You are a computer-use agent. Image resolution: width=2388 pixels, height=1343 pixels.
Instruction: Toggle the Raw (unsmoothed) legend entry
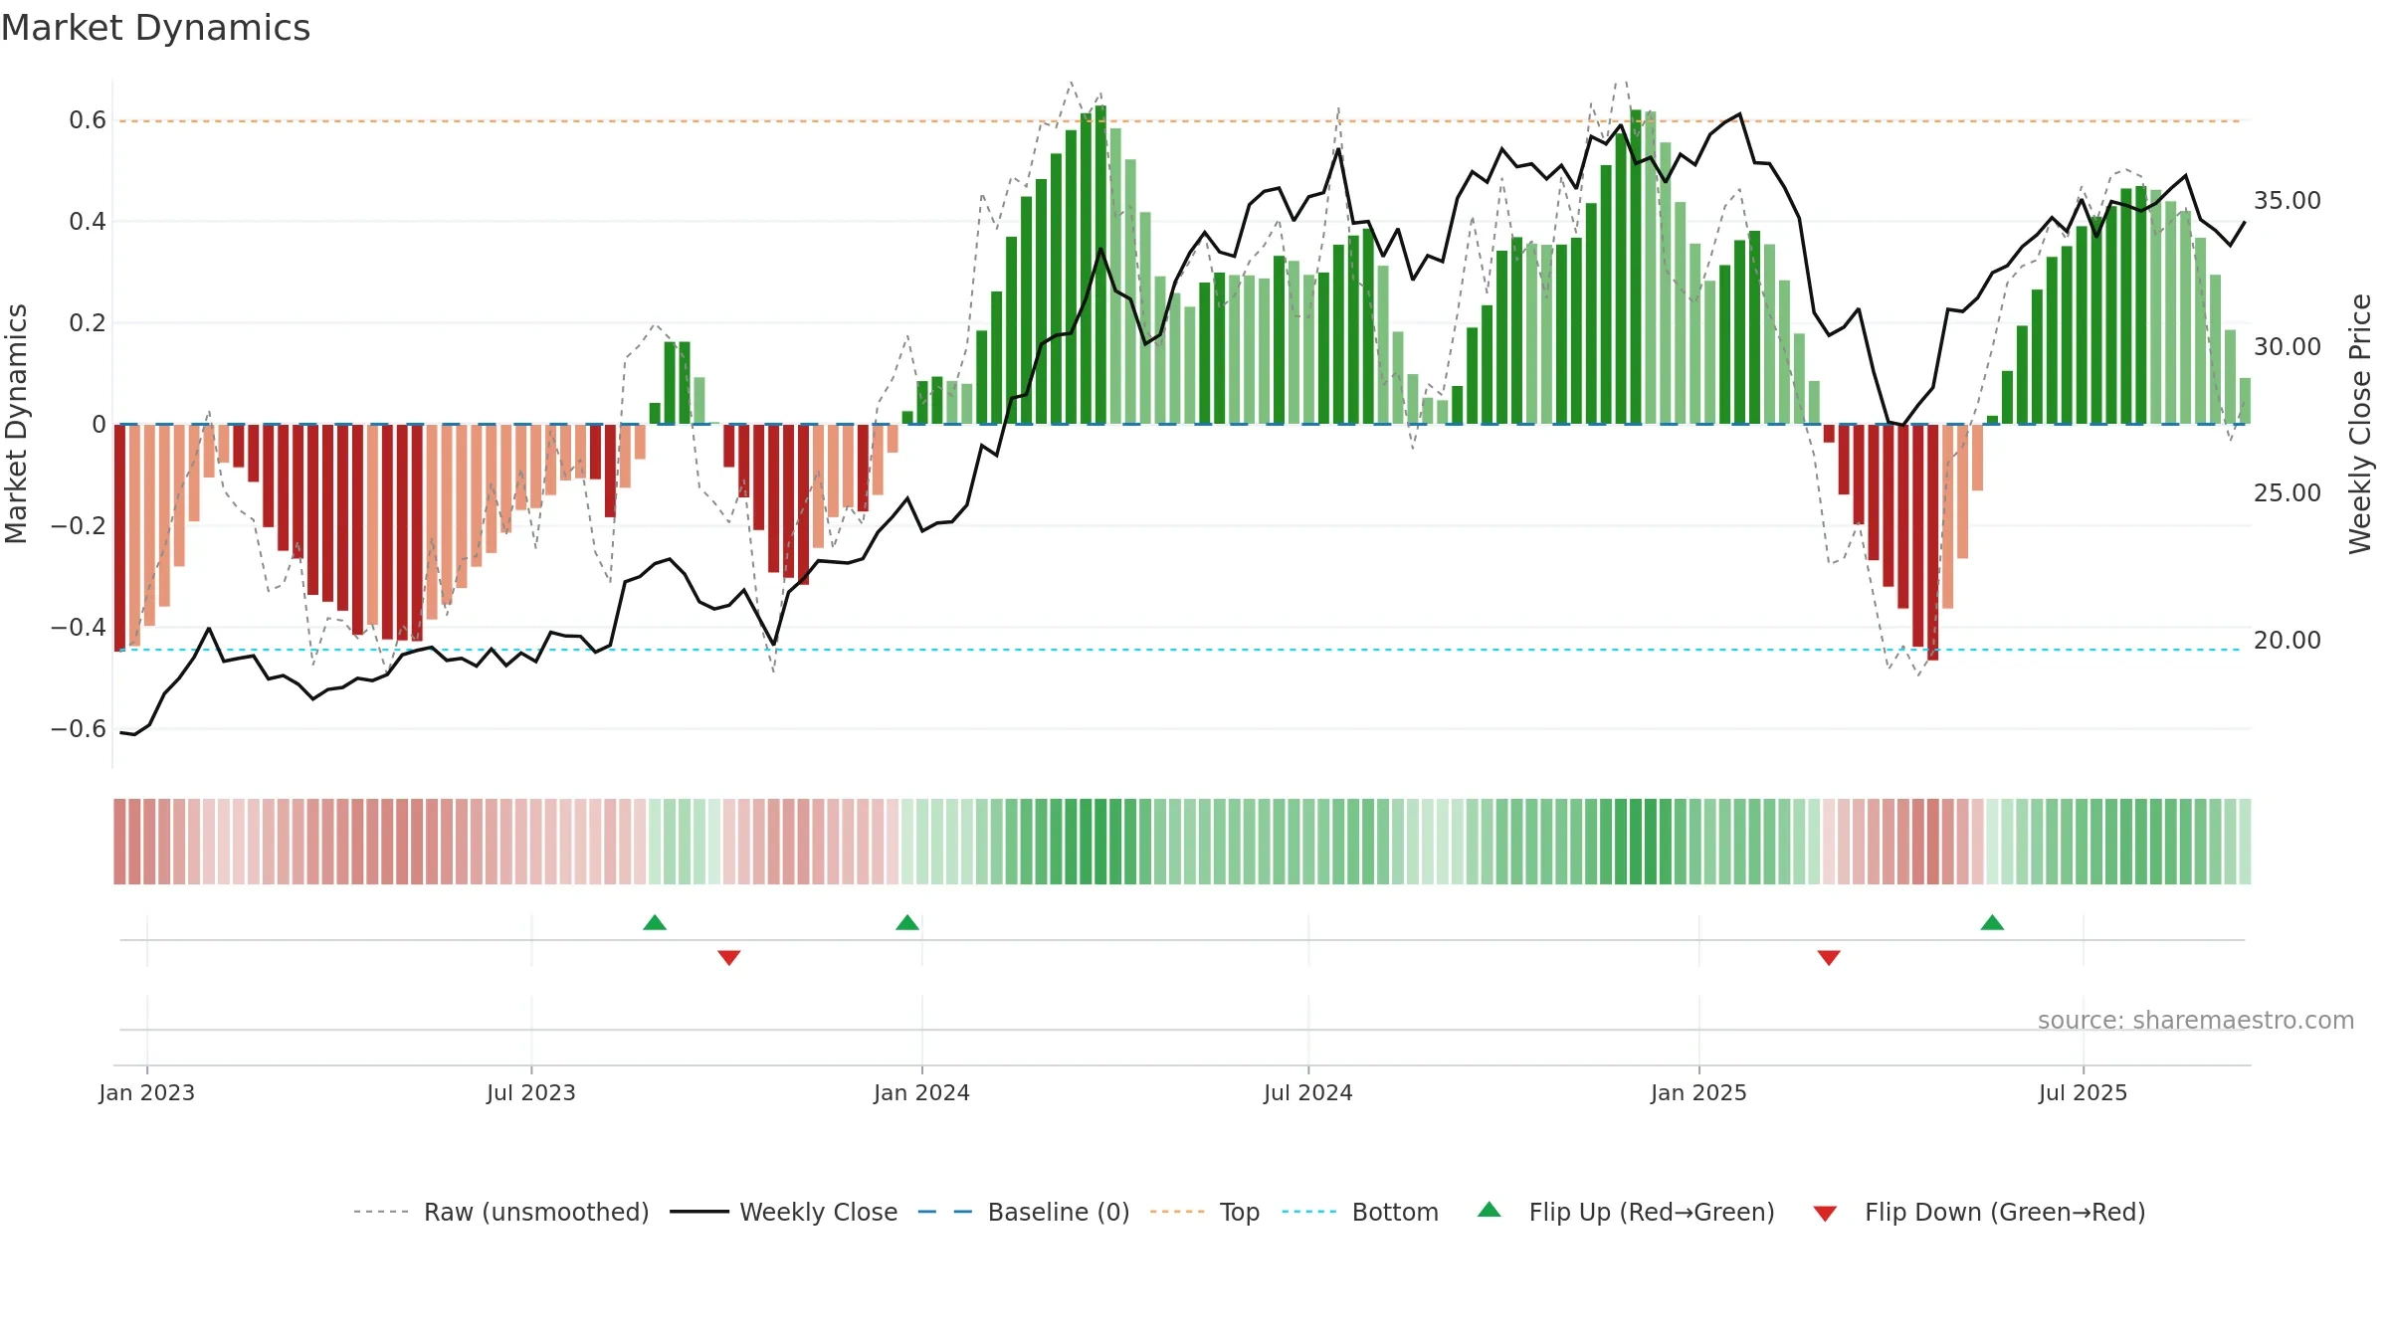(500, 1212)
